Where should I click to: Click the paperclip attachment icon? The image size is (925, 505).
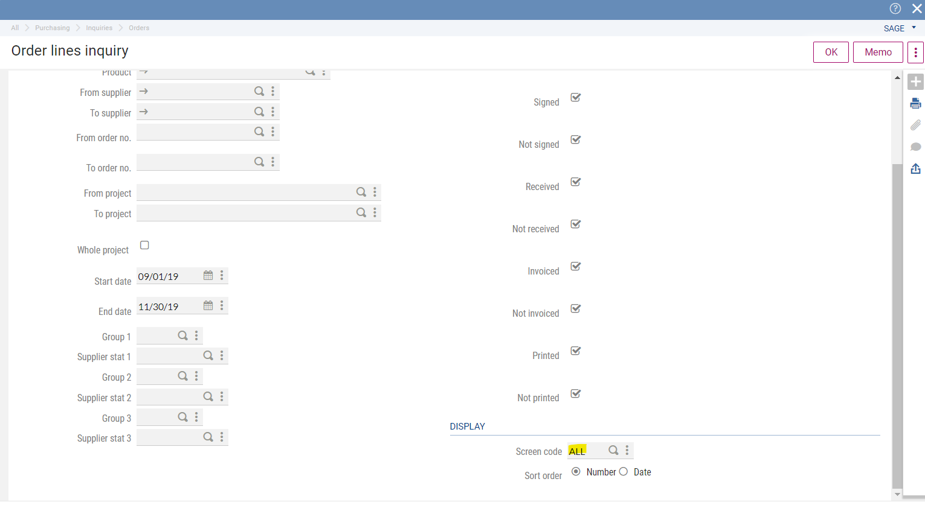915,125
